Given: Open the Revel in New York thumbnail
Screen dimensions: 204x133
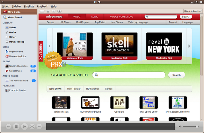Looking at the screenshot, I should tap(164, 46).
